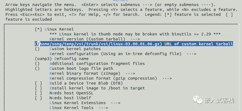Image resolution: width=242 pixels, height=111 pixels.
Task: Open the Kernel version submenu
Action: point(95,39)
